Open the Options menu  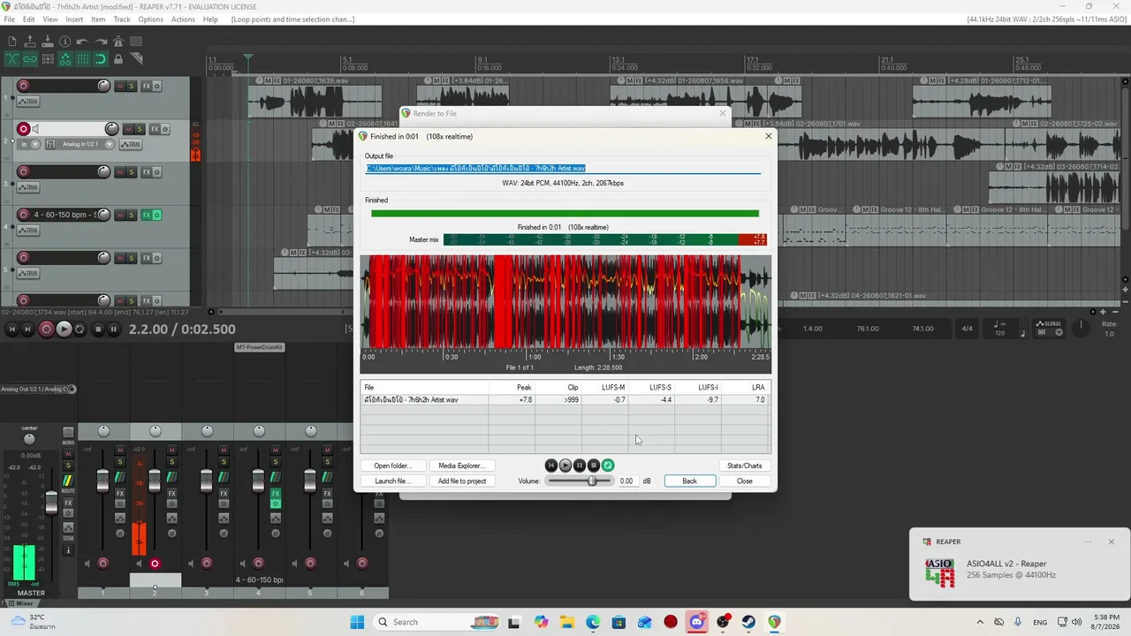pyautogui.click(x=150, y=19)
